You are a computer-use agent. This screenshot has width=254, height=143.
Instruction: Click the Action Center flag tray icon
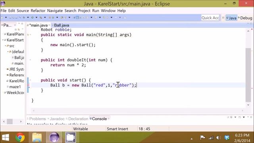coord(202,138)
